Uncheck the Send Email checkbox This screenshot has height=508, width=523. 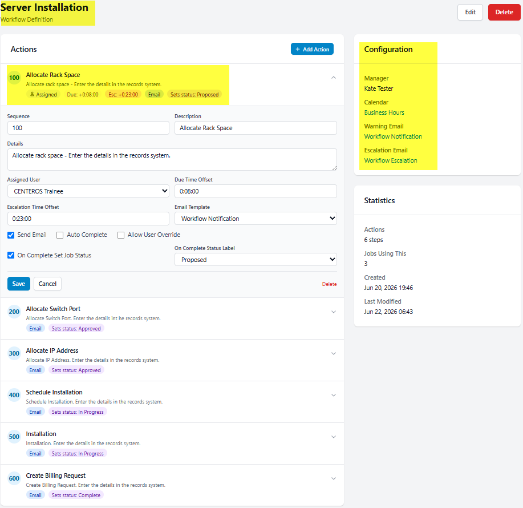[11, 235]
